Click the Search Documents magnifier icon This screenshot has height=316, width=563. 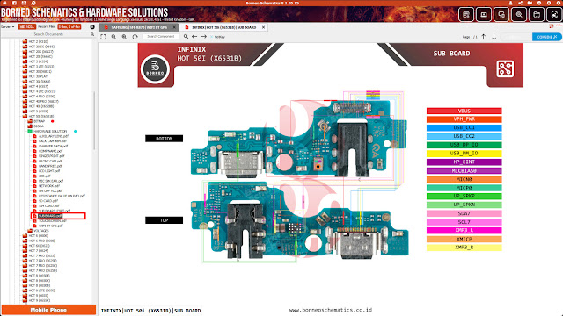point(92,34)
